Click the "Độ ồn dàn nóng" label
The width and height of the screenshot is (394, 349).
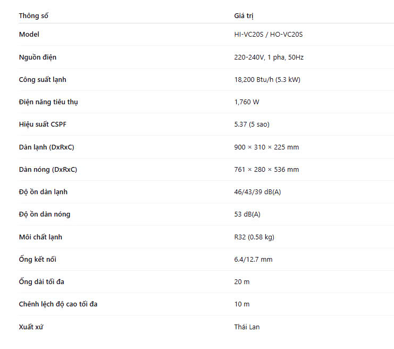(45, 214)
